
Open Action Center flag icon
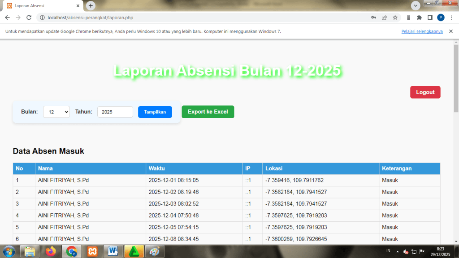pos(422,251)
